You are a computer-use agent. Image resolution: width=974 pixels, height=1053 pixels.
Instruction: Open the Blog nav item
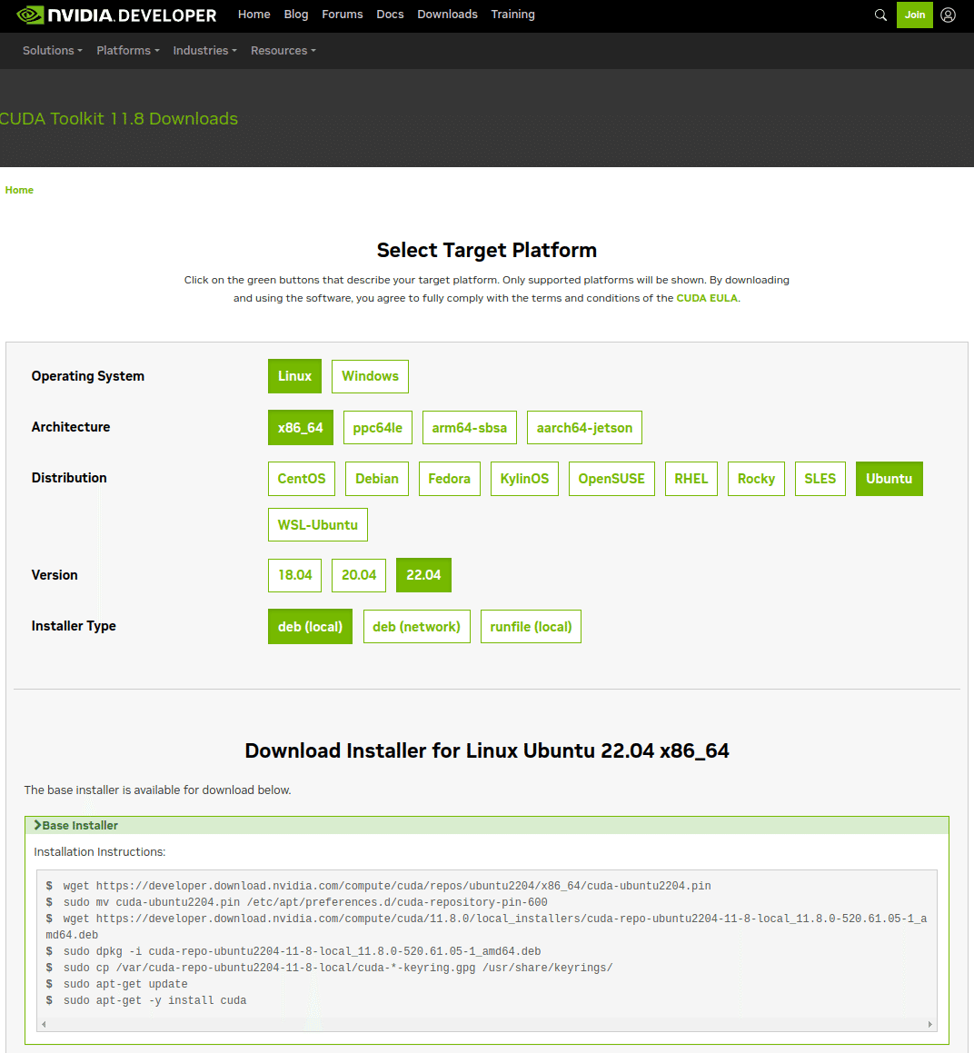click(x=295, y=15)
